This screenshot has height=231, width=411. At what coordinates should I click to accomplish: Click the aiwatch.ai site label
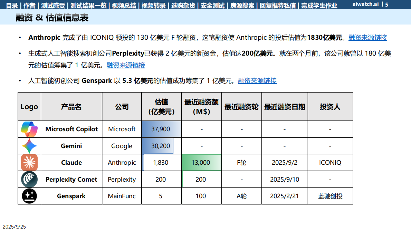365,4
